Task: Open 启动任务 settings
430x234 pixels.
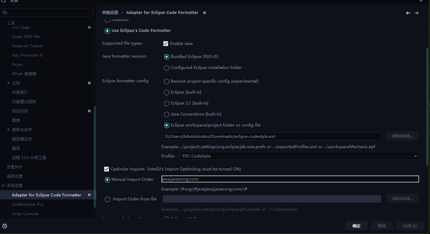Action: (x=20, y=111)
